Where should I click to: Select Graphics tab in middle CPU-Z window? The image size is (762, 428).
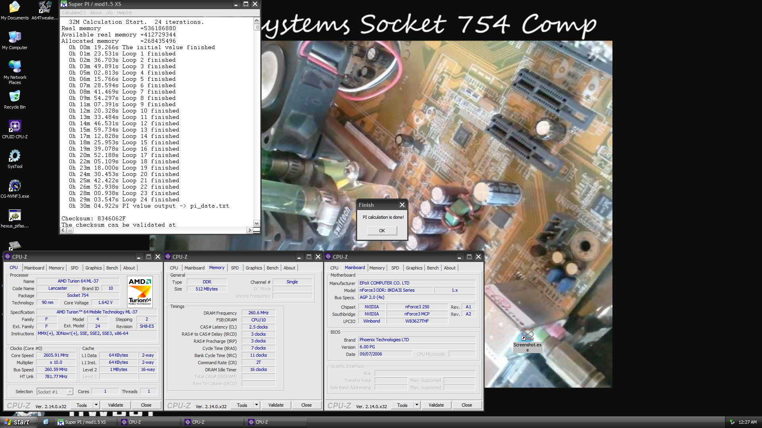[x=254, y=268]
